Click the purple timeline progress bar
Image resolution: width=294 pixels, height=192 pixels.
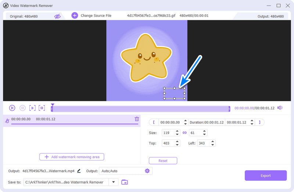pyautogui.click(x=140, y=109)
